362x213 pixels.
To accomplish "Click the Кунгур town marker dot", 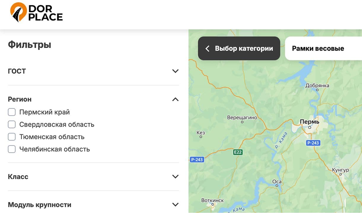I will 340,174.
